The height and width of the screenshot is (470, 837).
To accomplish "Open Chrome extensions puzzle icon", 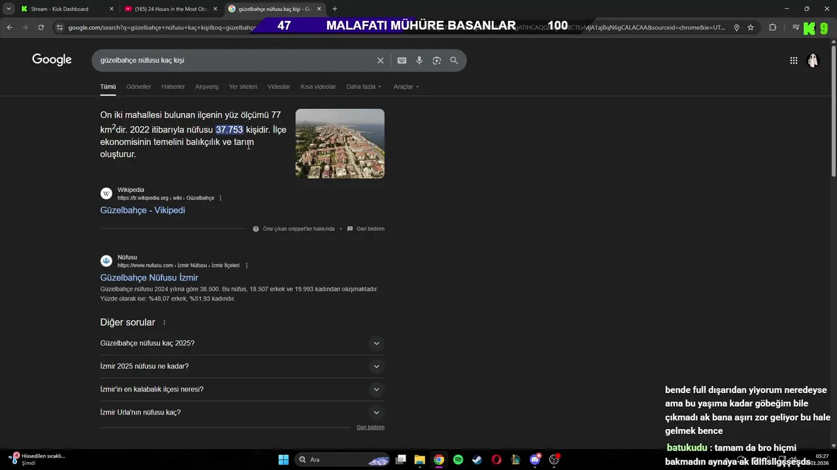I will pyautogui.click(x=773, y=27).
